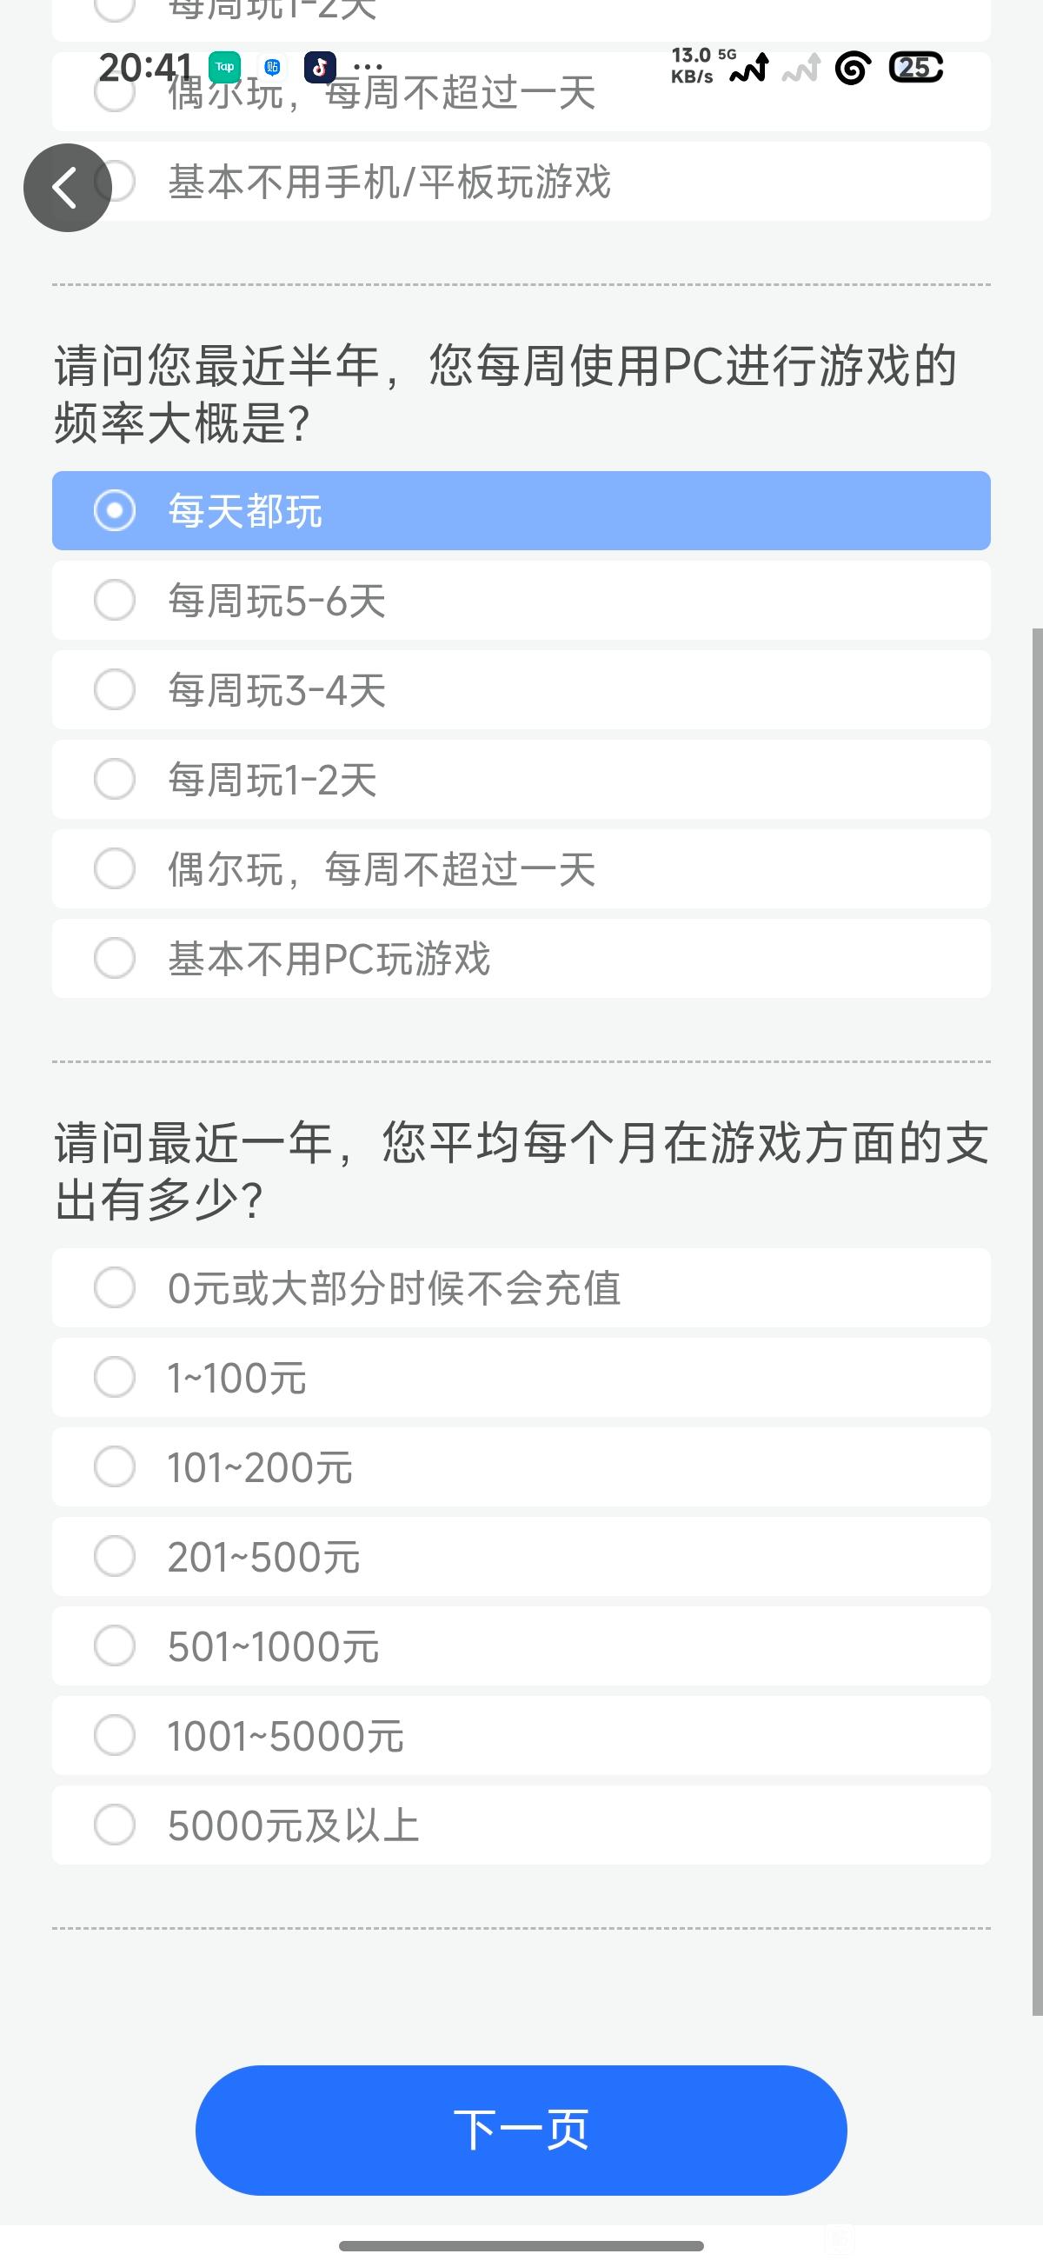Tap the home gesture bar at bottom
1043x2267 pixels.
pyautogui.click(x=521, y=2245)
